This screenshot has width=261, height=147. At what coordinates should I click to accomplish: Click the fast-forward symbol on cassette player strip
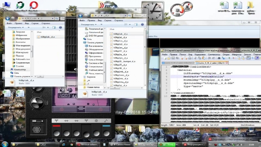pos(76,121)
